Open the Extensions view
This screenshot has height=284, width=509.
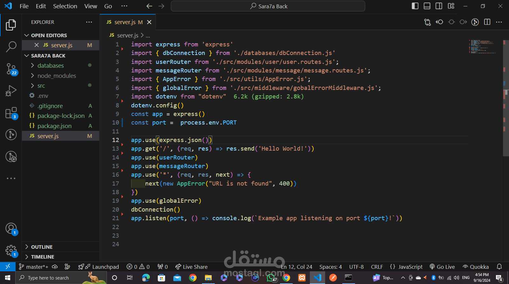coord(11,113)
